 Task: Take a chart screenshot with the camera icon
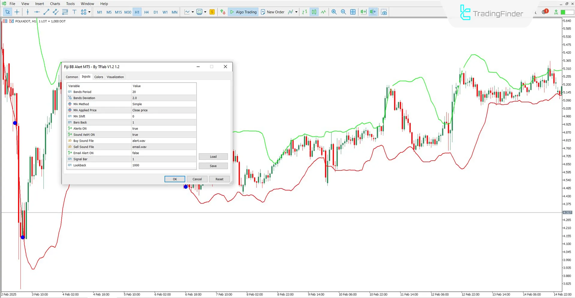click(384, 12)
